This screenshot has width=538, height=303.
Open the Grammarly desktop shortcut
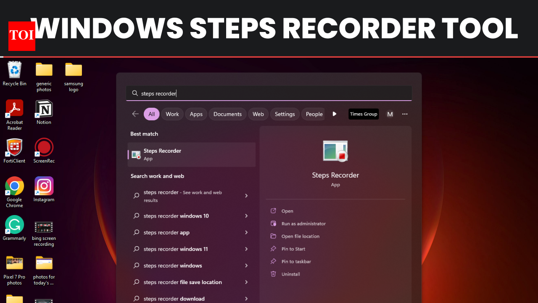tap(14, 228)
